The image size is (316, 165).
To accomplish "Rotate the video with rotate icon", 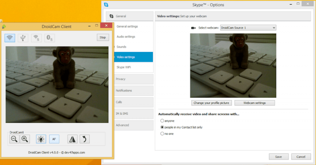I will point(85,139).
